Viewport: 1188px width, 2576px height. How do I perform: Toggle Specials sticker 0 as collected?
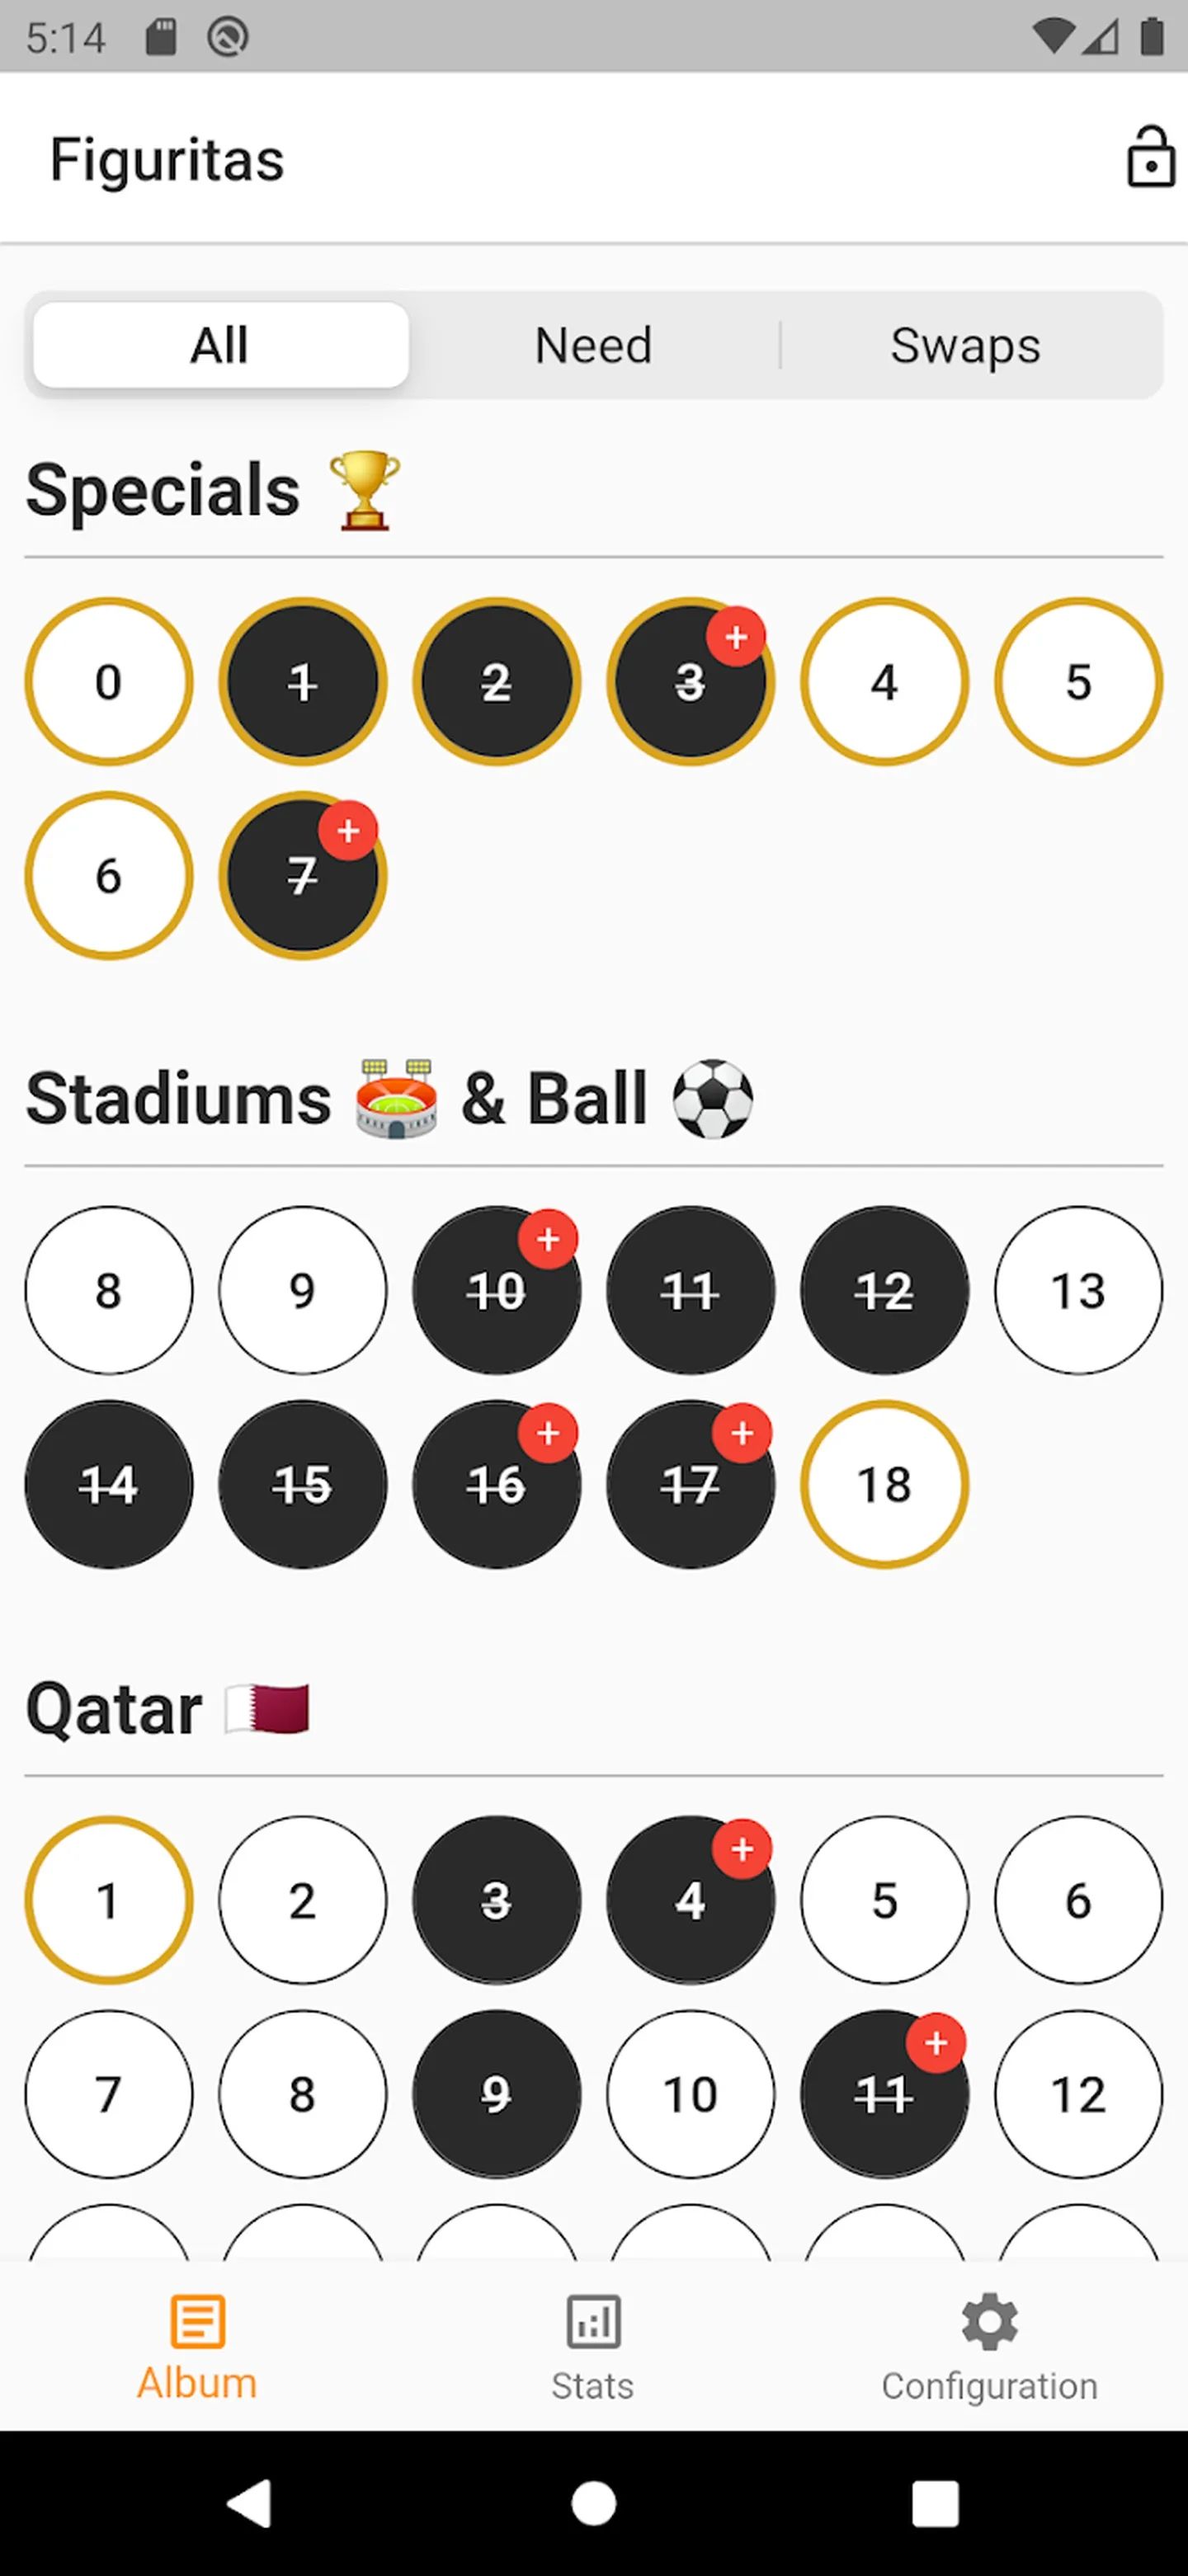[x=108, y=682]
